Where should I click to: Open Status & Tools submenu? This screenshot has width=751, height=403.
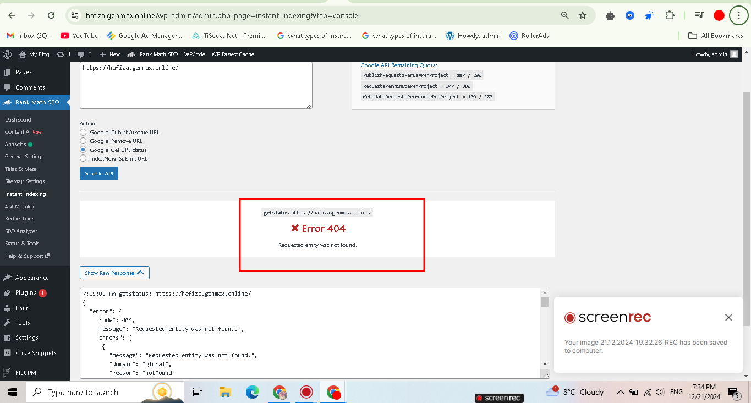(22, 244)
